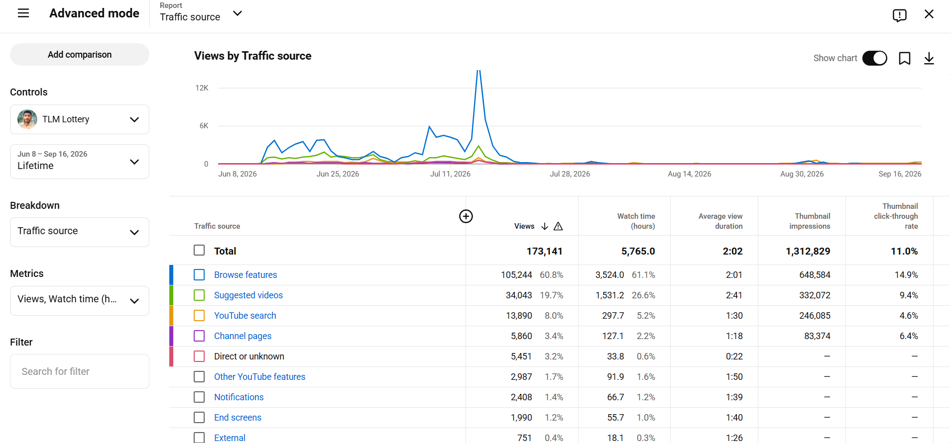Add a metric column with plus icon
The width and height of the screenshot is (951, 443).
pos(466,216)
